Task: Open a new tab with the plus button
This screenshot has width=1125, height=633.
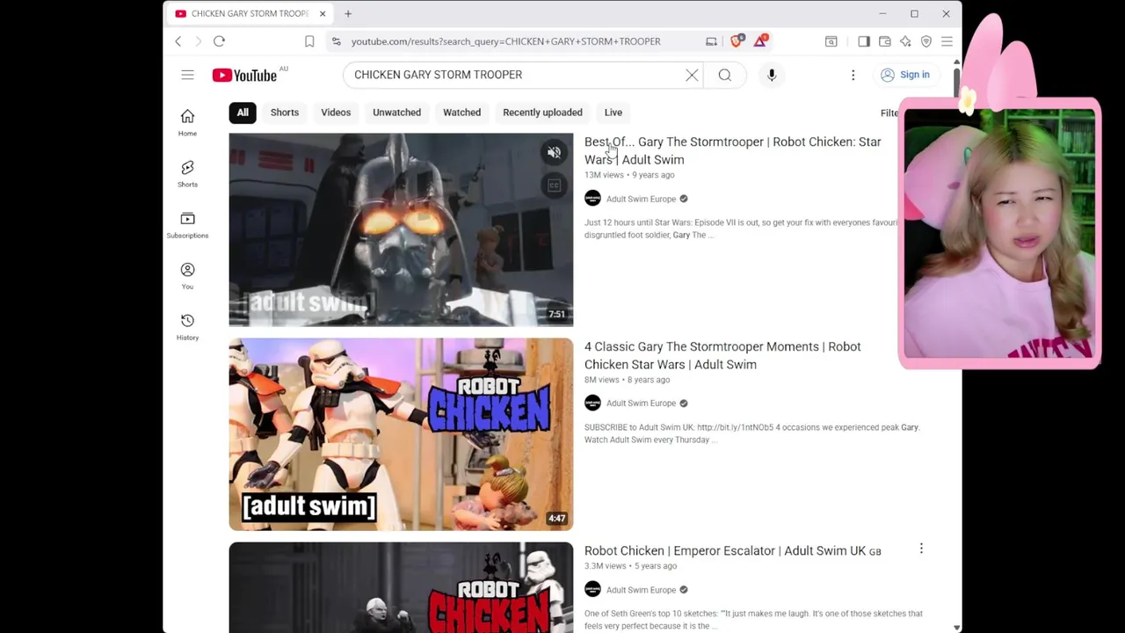Action: 348,13
